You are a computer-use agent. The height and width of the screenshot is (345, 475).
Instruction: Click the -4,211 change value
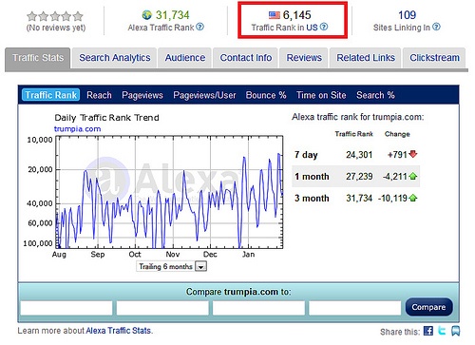(395, 176)
